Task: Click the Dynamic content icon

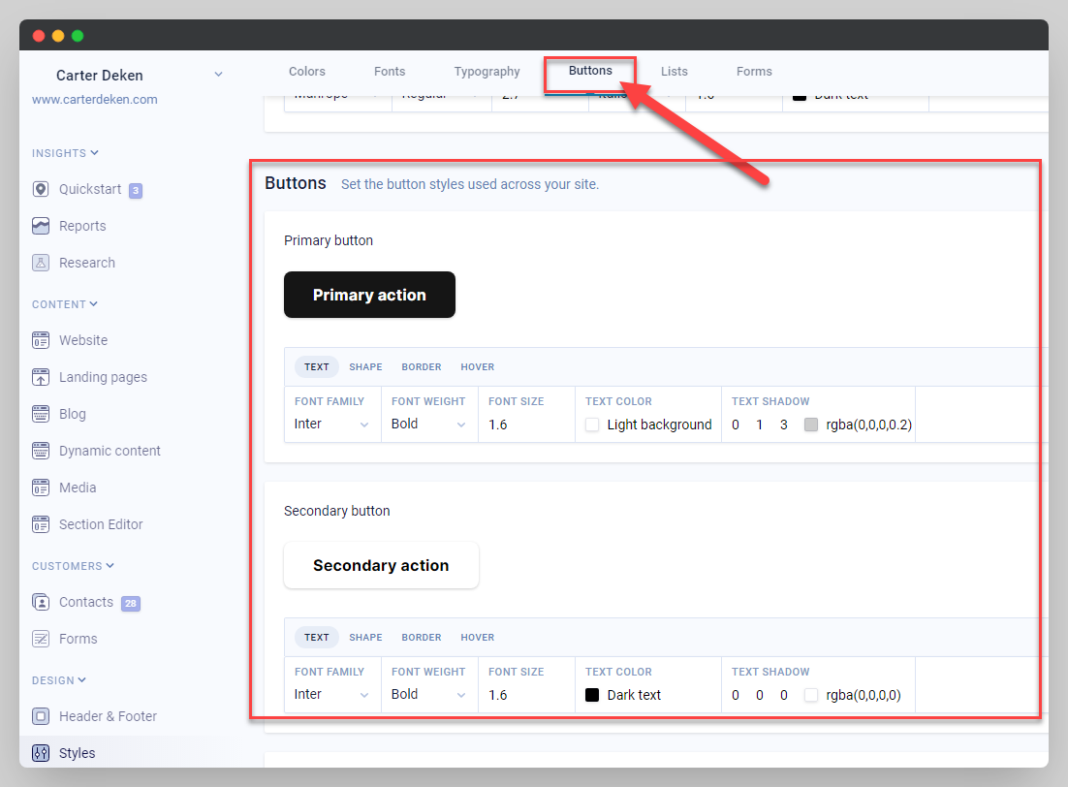Action: [41, 451]
